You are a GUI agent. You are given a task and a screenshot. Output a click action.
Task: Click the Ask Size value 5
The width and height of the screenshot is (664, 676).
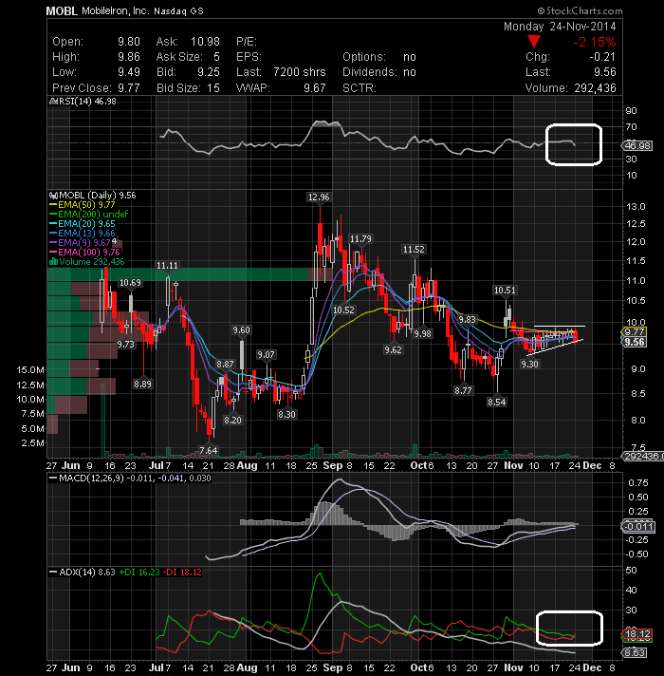pyautogui.click(x=216, y=57)
